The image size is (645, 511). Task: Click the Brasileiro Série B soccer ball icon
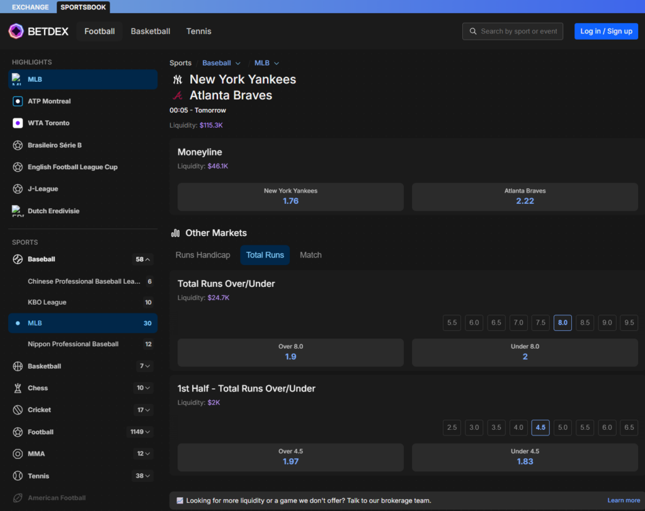coord(18,145)
